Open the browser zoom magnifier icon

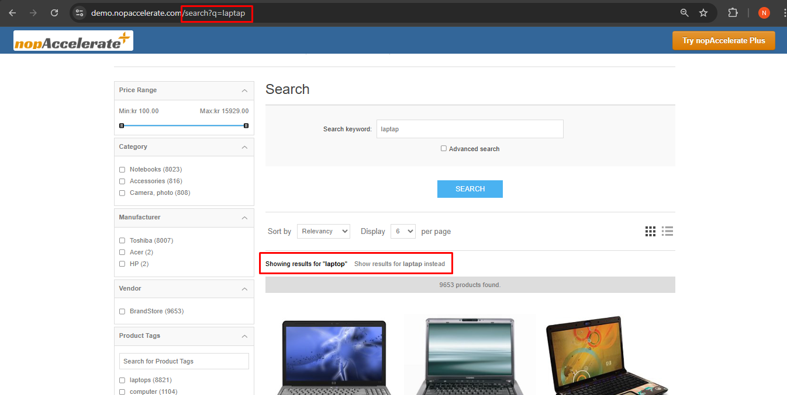tap(684, 13)
